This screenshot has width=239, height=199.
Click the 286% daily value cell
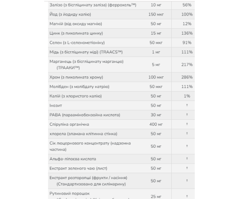[187, 76]
